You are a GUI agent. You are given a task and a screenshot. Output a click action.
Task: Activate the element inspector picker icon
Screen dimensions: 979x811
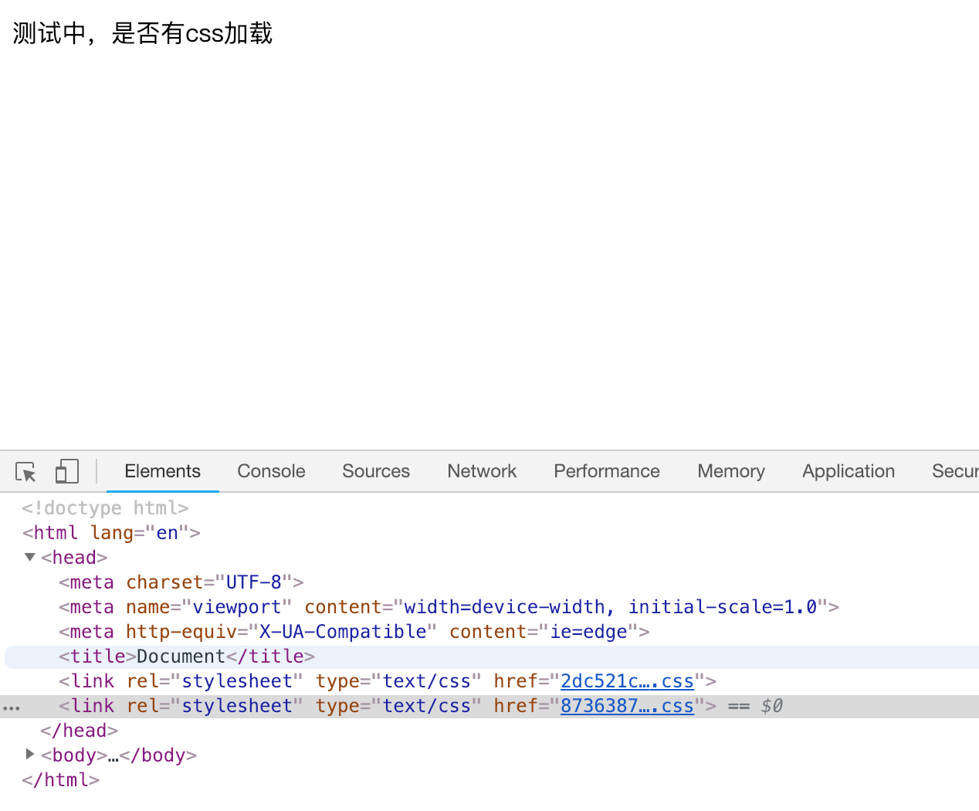point(25,471)
